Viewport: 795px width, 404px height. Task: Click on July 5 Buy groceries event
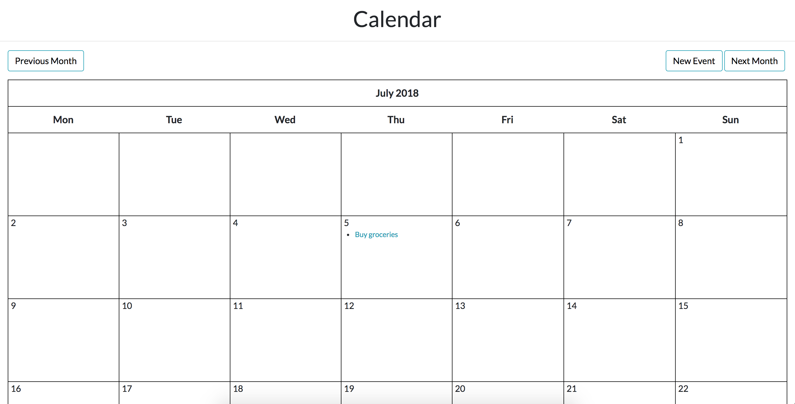(x=377, y=234)
